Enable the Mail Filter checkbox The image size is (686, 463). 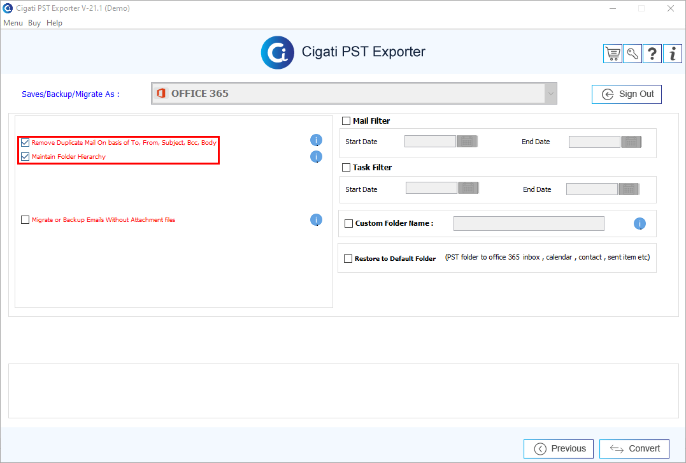click(x=346, y=121)
